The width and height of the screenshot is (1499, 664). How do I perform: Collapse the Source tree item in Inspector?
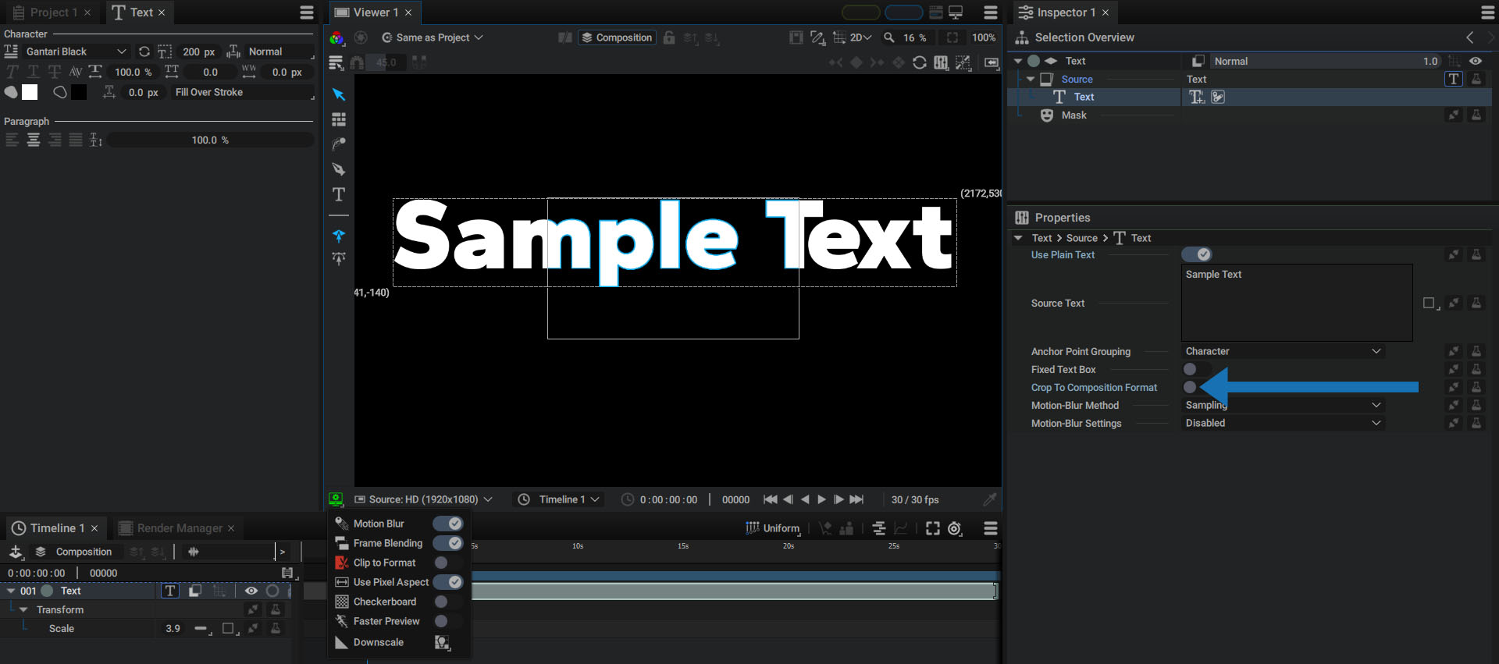(1031, 80)
